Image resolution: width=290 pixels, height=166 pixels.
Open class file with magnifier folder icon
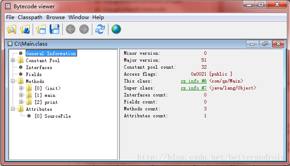coord(11,30)
